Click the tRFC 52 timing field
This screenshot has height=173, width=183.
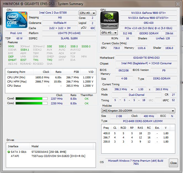pos(173,100)
